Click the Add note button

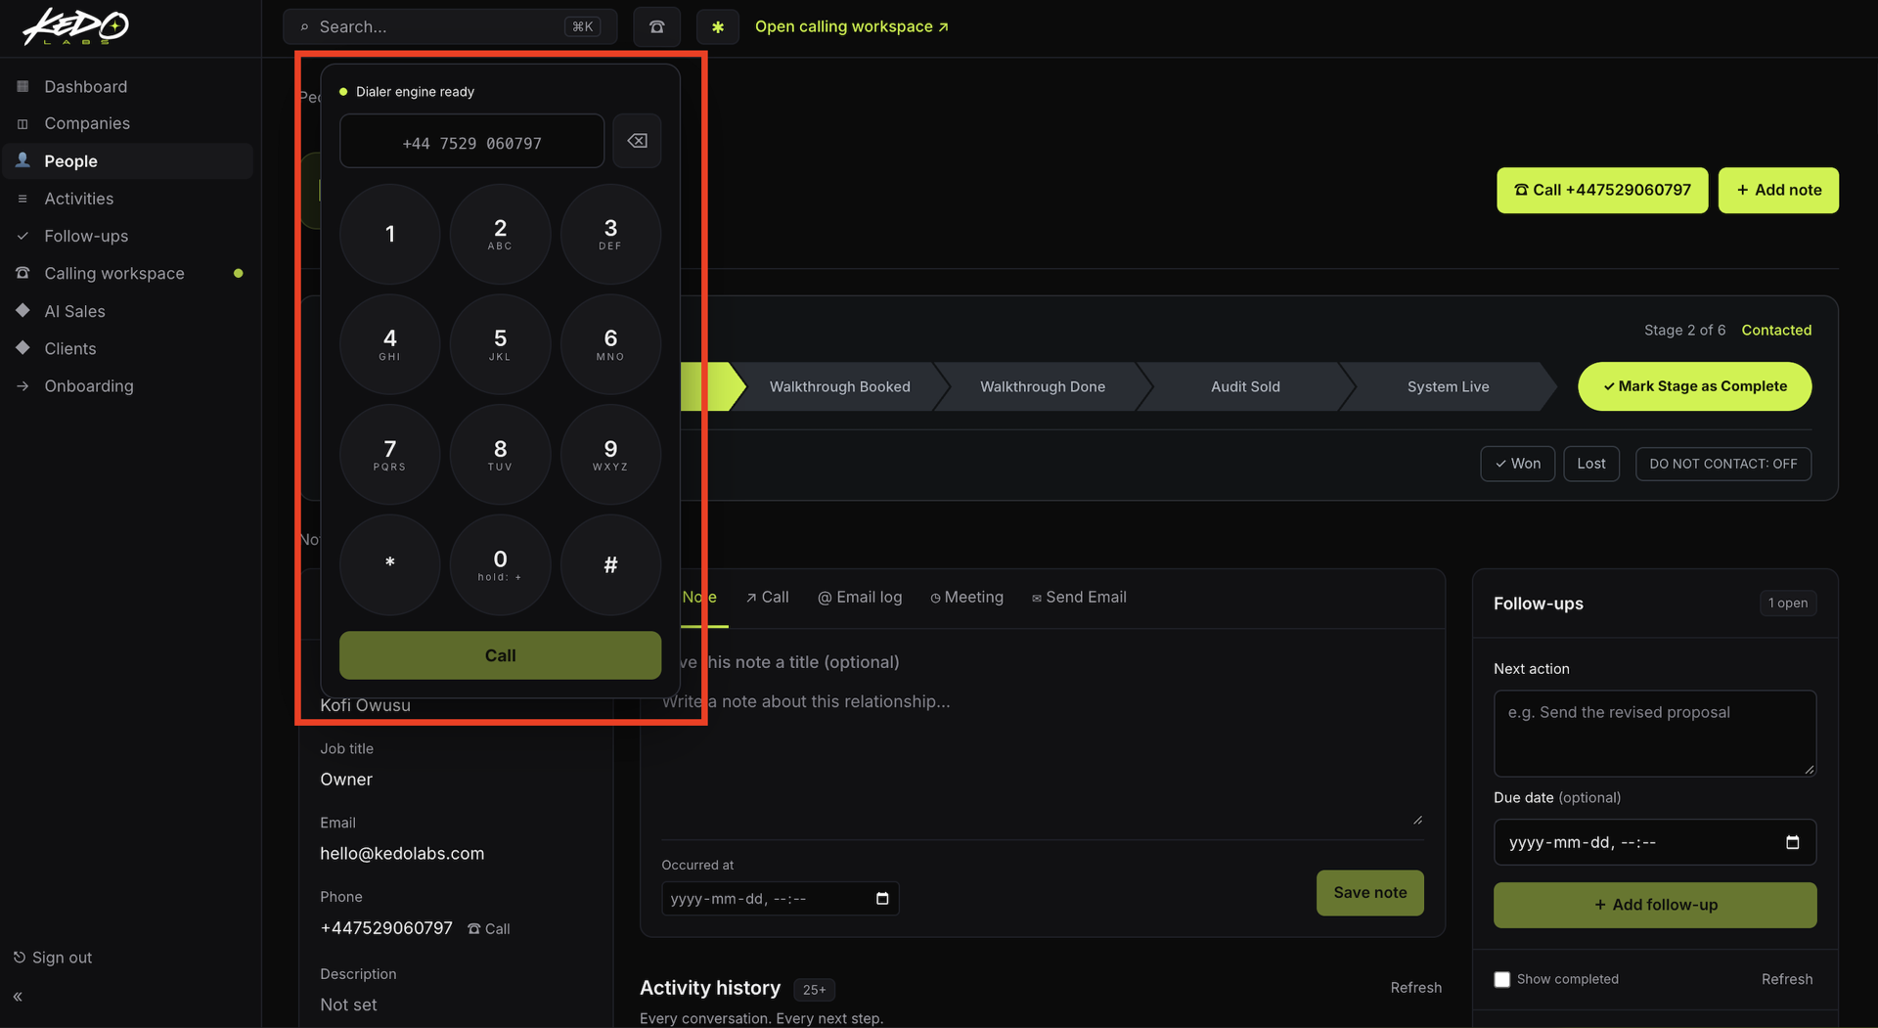(x=1778, y=190)
